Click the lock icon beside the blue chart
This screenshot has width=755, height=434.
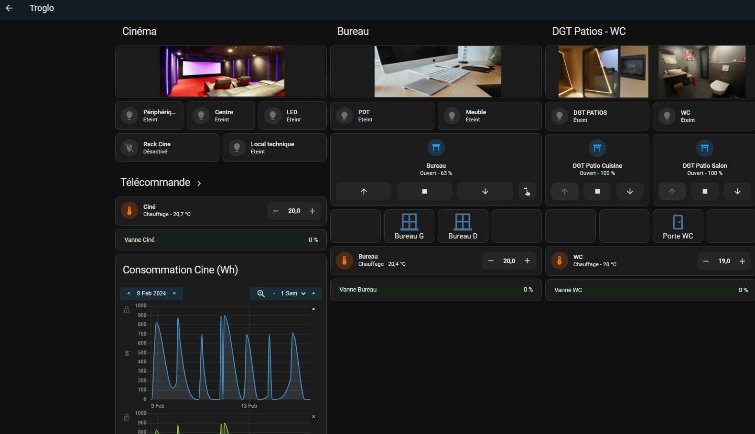(127, 310)
